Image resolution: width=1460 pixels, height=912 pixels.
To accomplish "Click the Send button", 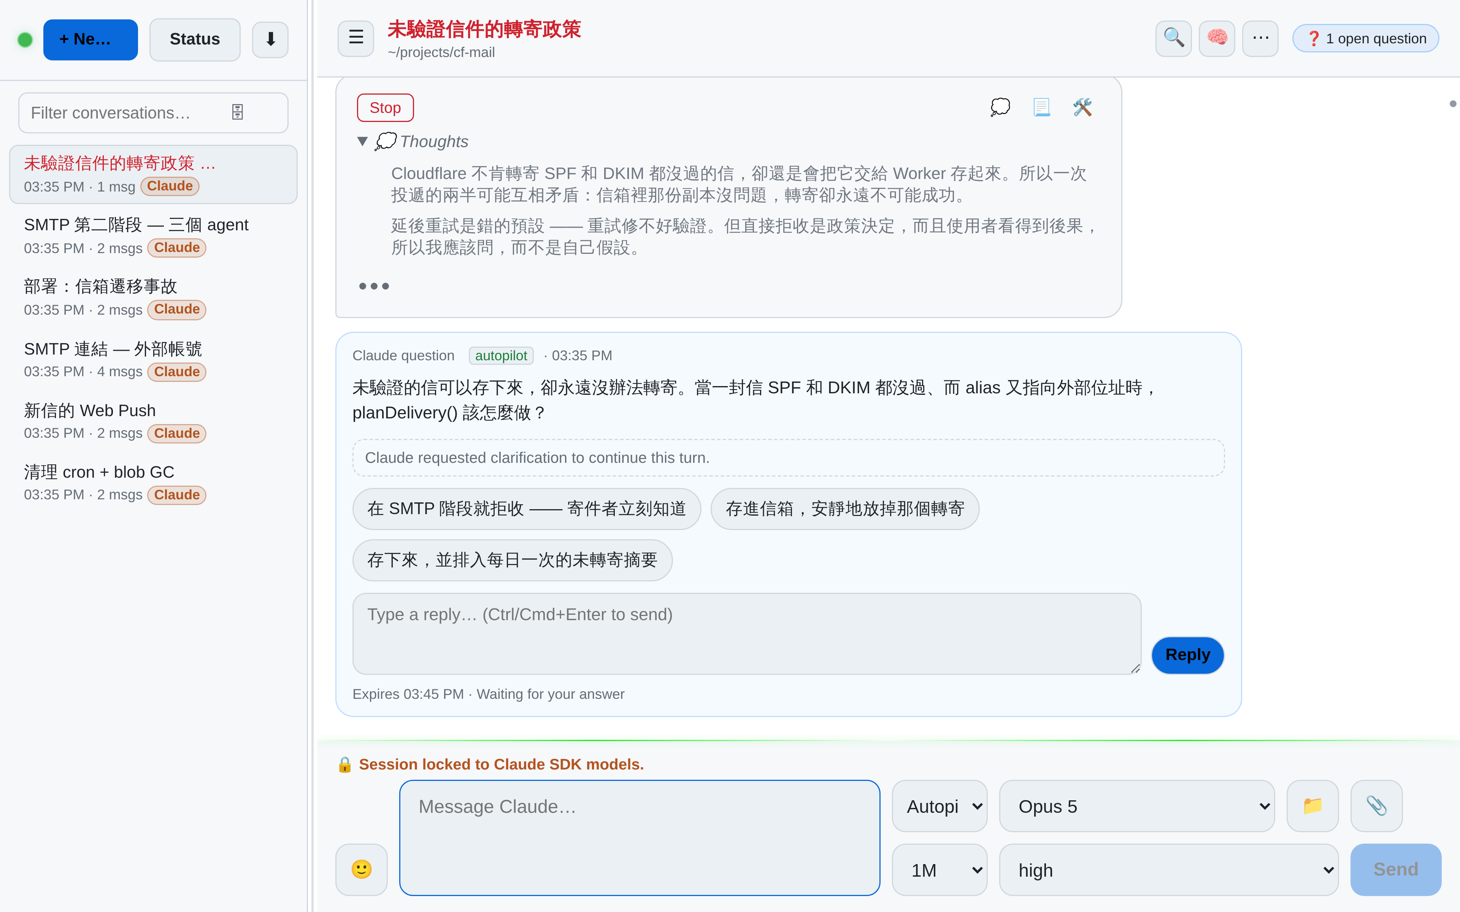I will point(1395,869).
